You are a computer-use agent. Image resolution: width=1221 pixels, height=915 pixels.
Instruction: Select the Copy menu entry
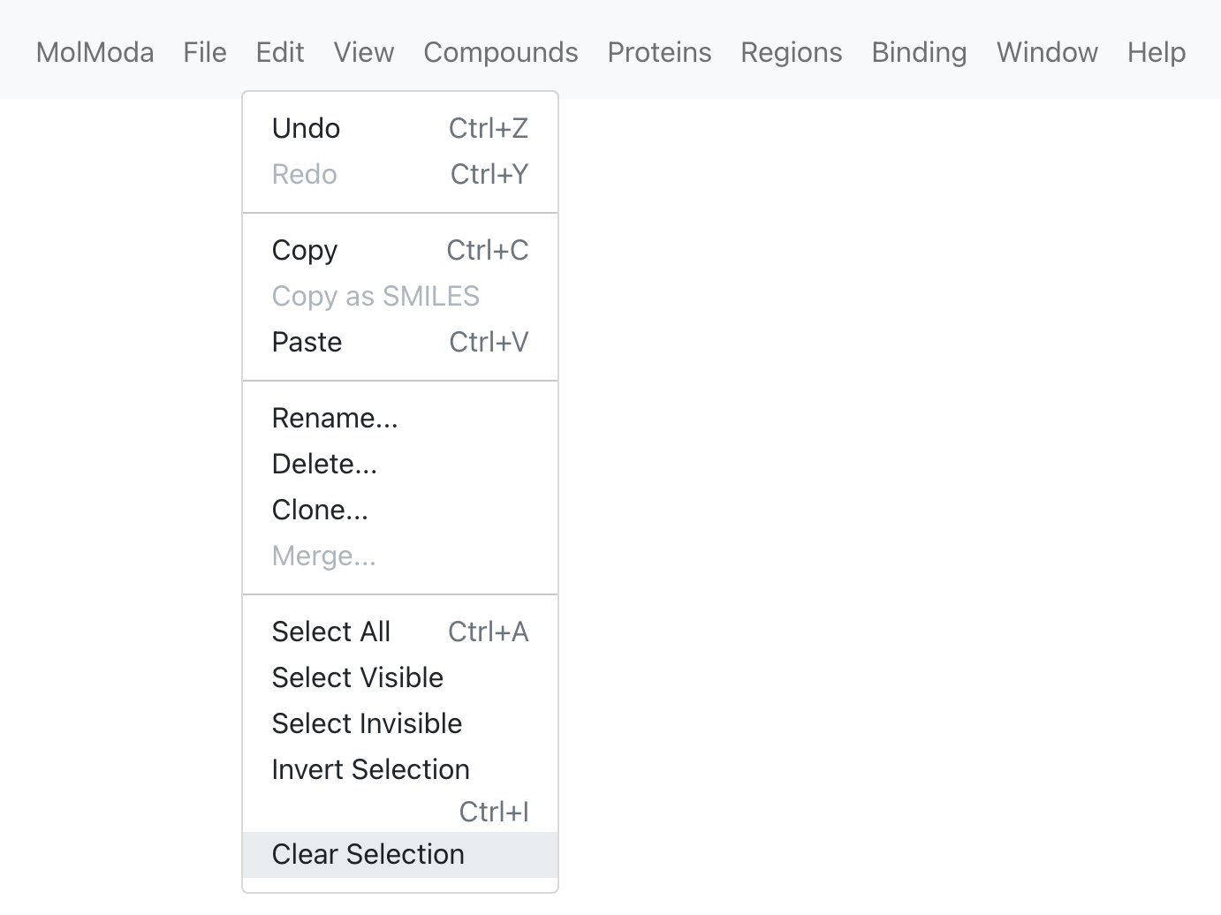click(x=400, y=250)
